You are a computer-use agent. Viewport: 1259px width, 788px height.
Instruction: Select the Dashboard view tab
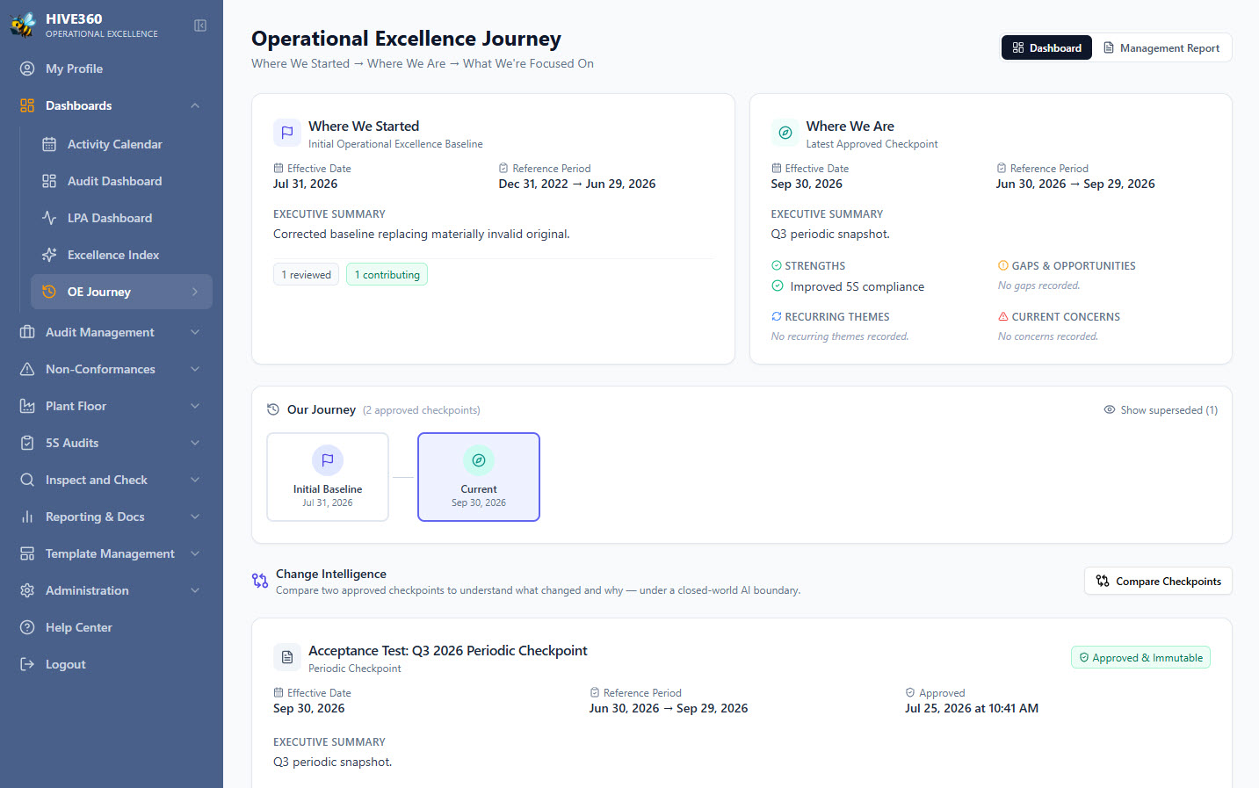[x=1046, y=48]
